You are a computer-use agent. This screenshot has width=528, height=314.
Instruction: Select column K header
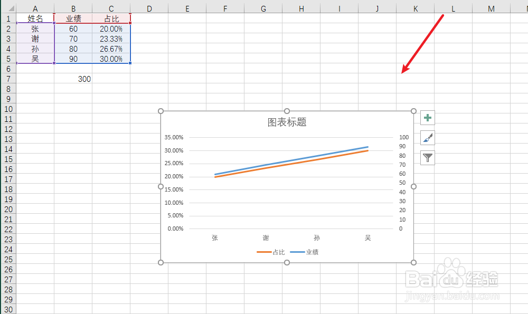click(x=416, y=9)
